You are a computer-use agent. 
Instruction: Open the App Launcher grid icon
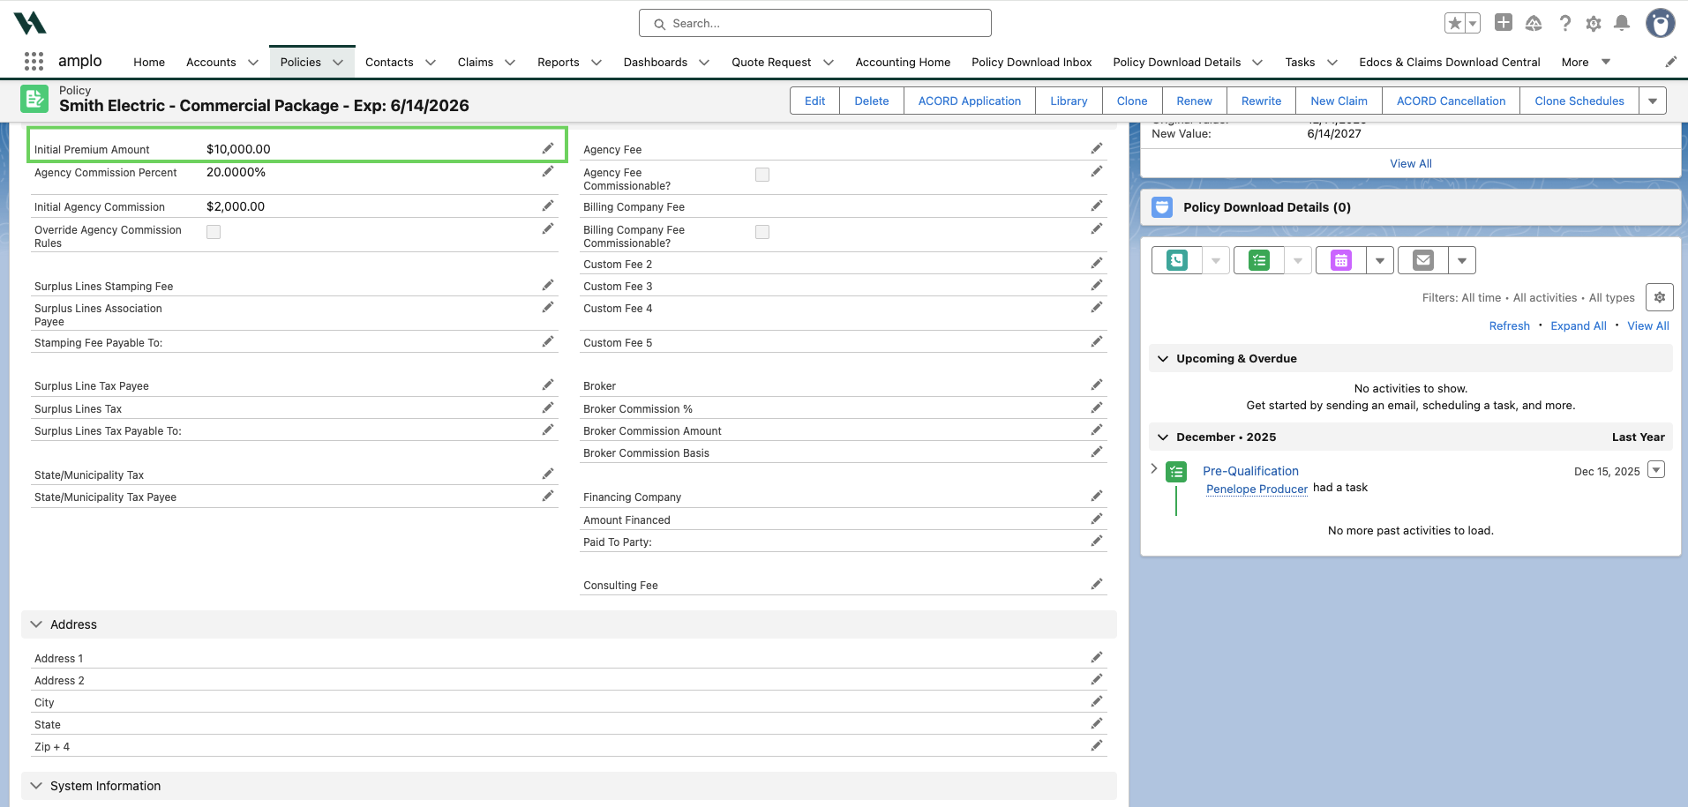click(x=34, y=61)
